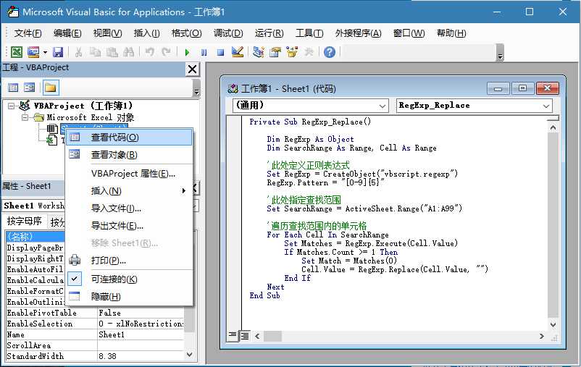
Task: Click View Code icon in project panel
Action: 13,88
